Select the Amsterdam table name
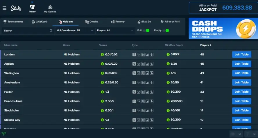The width and height of the screenshot is (258, 138). click(x=12, y=82)
